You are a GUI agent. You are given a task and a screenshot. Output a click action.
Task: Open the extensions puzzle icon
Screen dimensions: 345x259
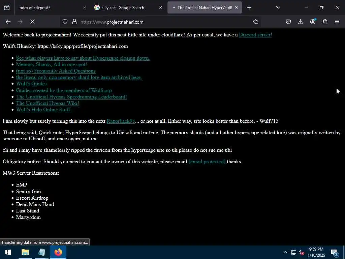point(325,22)
